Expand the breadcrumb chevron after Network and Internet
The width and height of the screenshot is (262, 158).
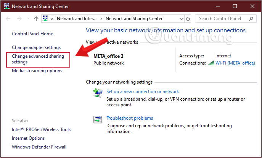click(x=101, y=18)
